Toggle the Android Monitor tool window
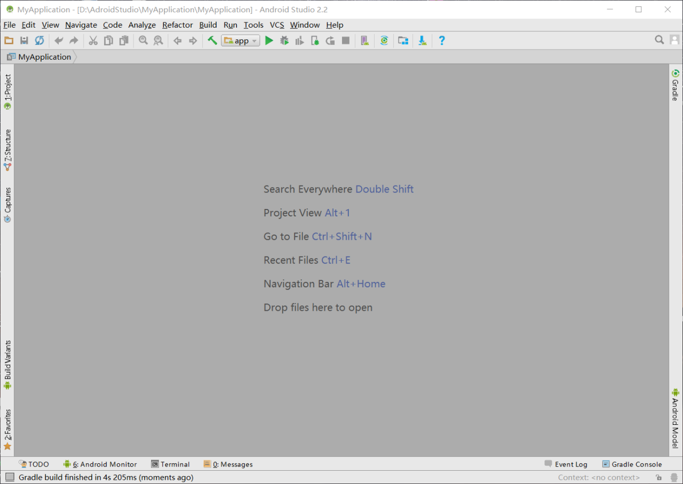683x484 pixels. tap(101, 464)
